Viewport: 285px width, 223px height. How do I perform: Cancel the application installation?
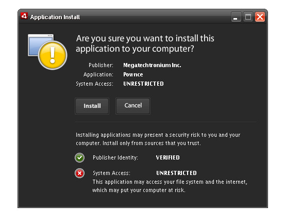click(133, 106)
